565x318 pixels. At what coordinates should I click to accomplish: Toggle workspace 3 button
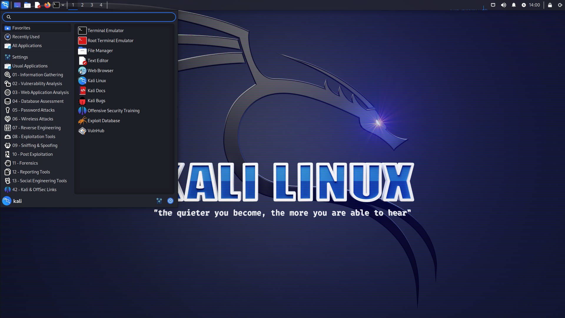(92, 5)
